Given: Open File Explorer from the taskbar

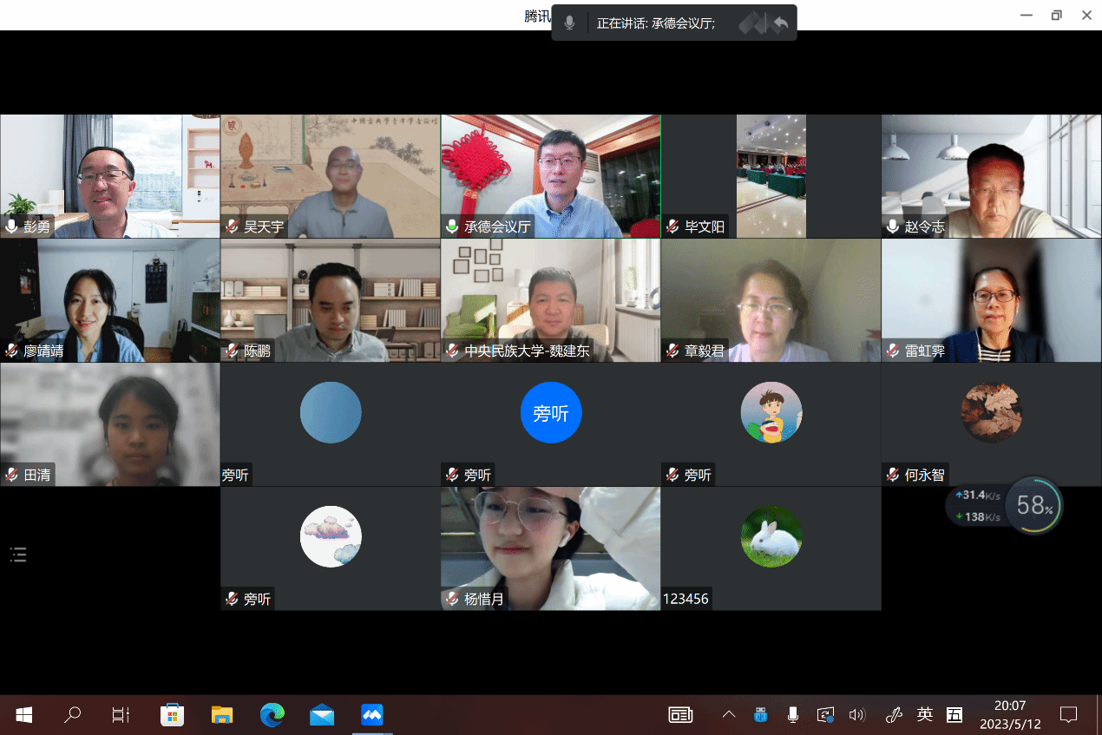Looking at the screenshot, I should coord(222,715).
